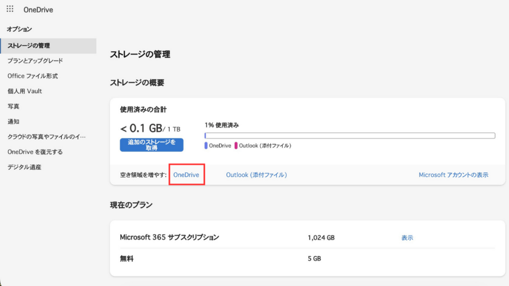This screenshot has height=286, width=509.
Task: Click the storage usage progress bar
Action: tap(349, 136)
